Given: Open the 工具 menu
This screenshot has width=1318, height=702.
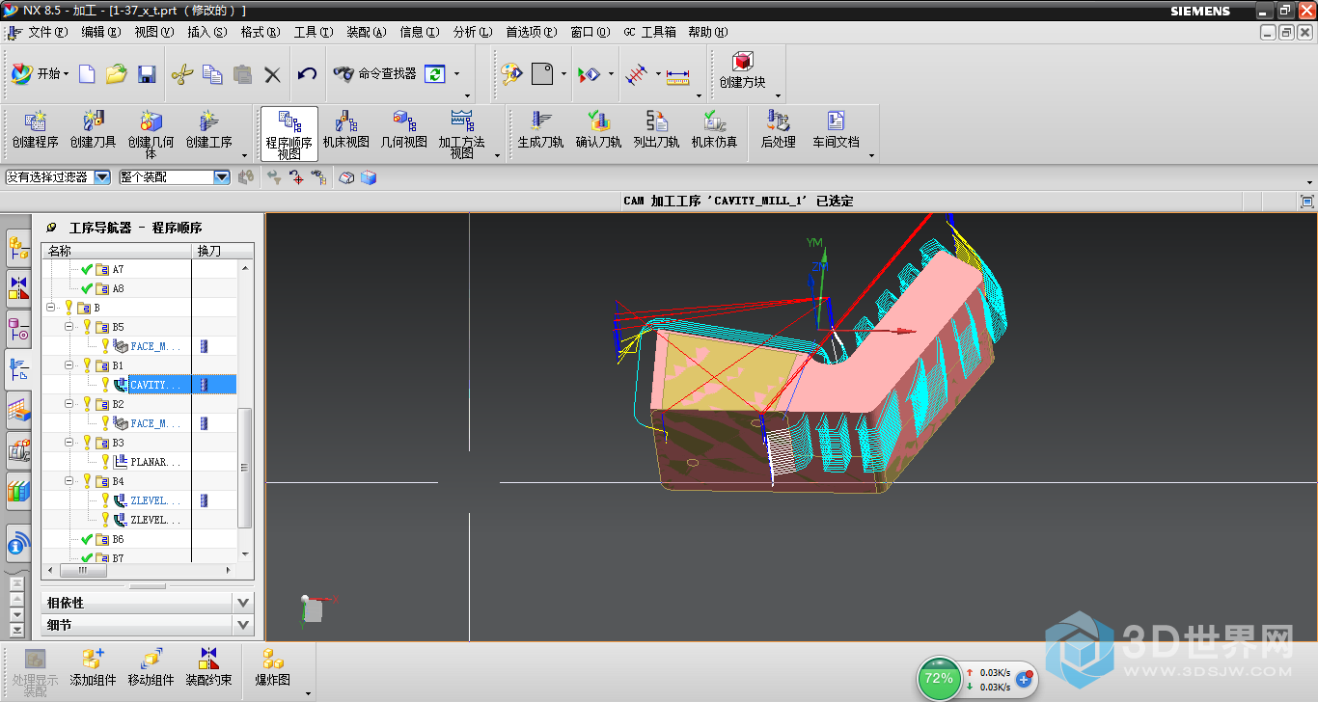Looking at the screenshot, I should point(313,32).
